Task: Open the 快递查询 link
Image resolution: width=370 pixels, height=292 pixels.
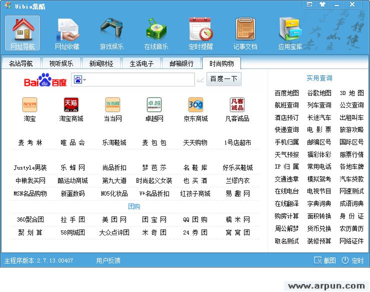Action: coord(286,129)
